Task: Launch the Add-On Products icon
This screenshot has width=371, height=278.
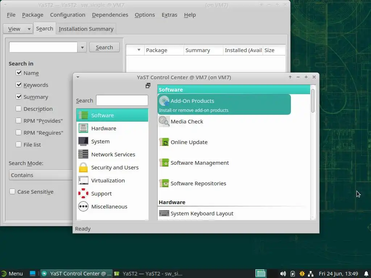Action: [x=164, y=101]
